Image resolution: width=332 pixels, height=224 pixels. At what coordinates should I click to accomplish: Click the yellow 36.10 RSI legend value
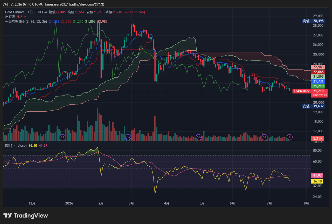tap(33, 146)
